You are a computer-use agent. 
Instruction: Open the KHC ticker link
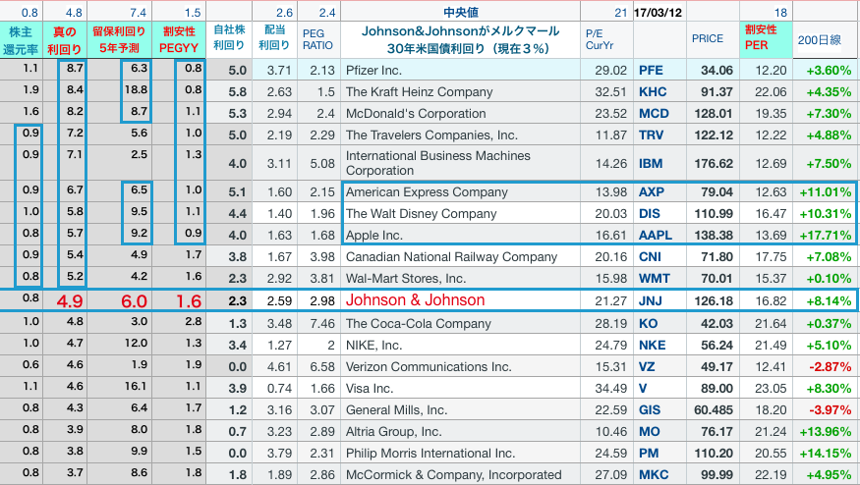tap(653, 91)
